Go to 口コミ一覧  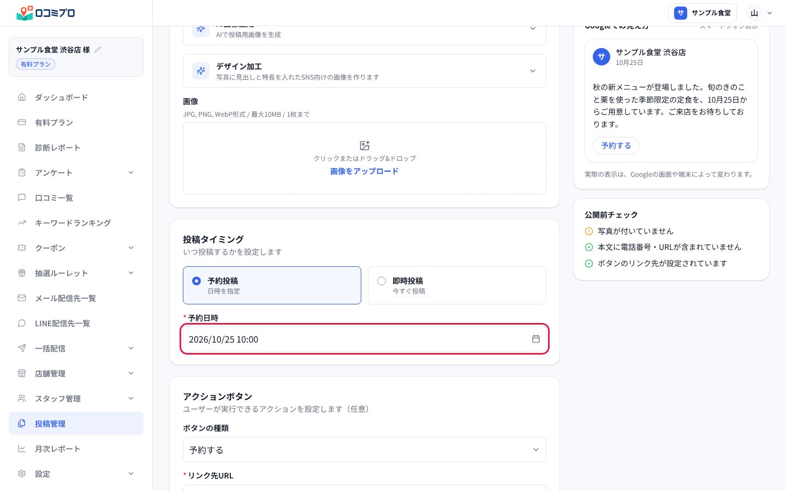tap(76, 197)
